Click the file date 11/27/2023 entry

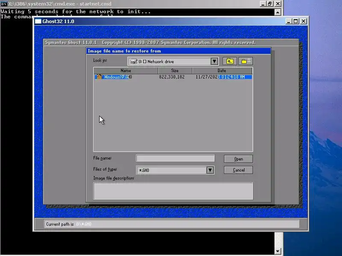click(220, 77)
